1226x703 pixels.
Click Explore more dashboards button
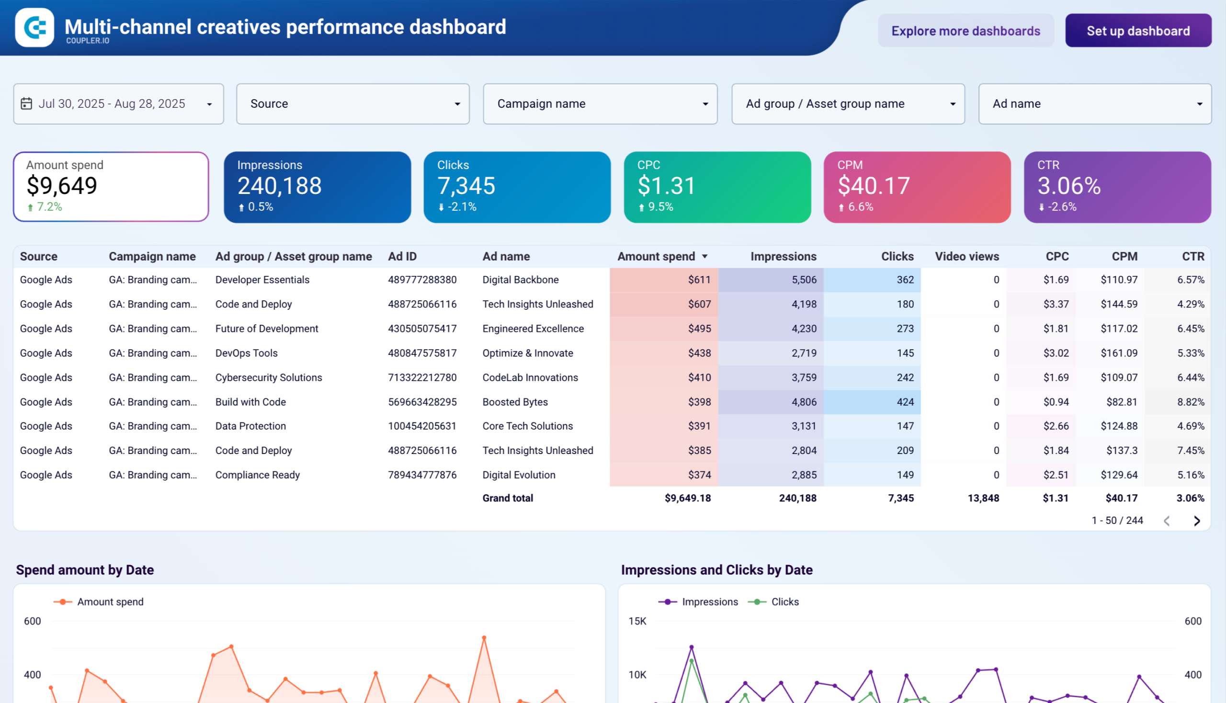point(965,31)
